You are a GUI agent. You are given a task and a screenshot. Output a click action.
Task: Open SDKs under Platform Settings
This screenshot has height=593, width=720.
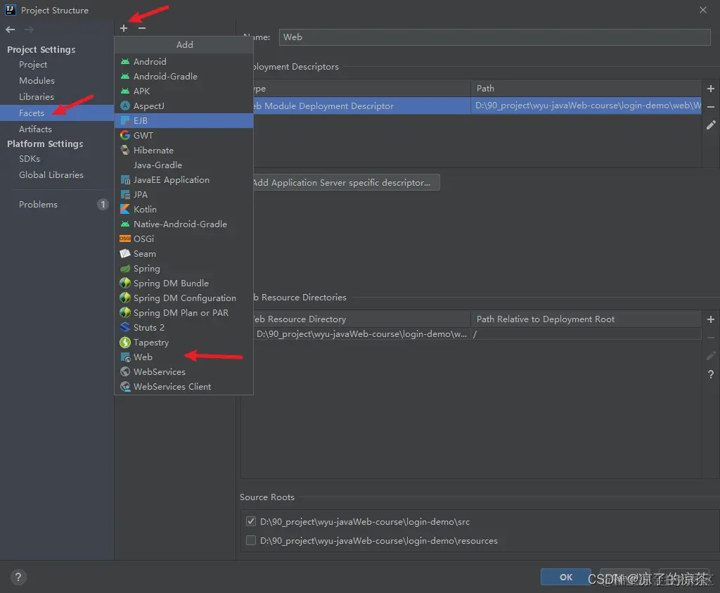coord(30,158)
